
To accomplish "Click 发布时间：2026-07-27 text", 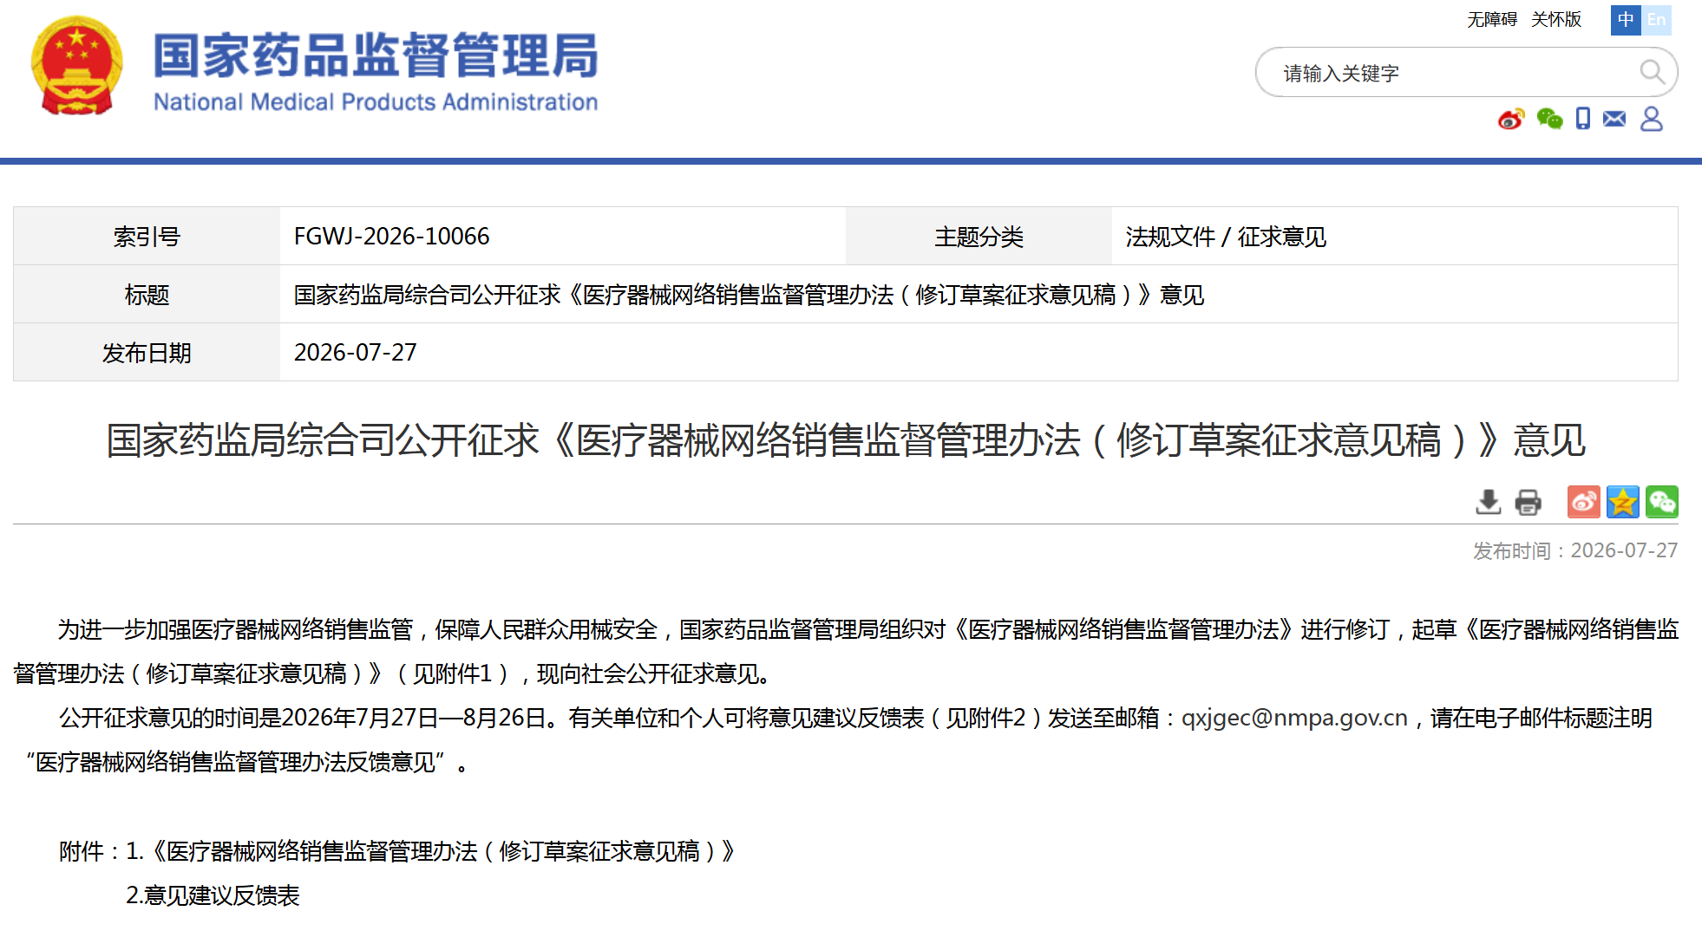I will pyautogui.click(x=1575, y=550).
